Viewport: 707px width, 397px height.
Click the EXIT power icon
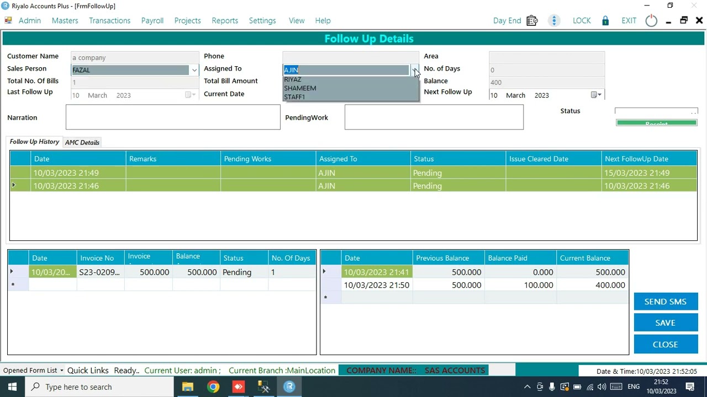(651, 20)
